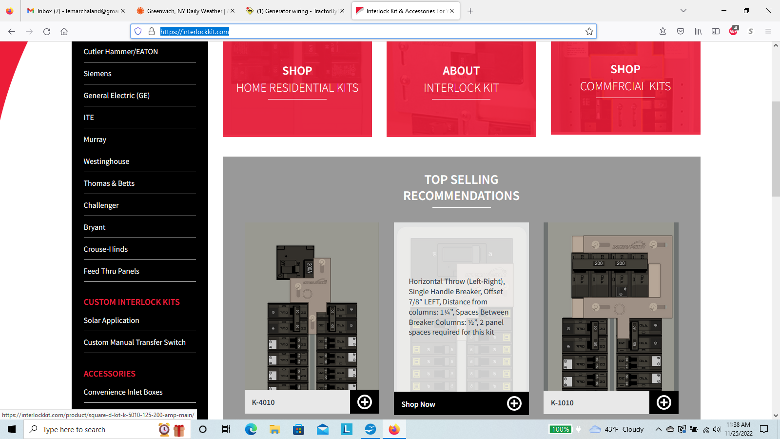Reload the current page
This screenshot has width=780, height=439.
point(47,31)
